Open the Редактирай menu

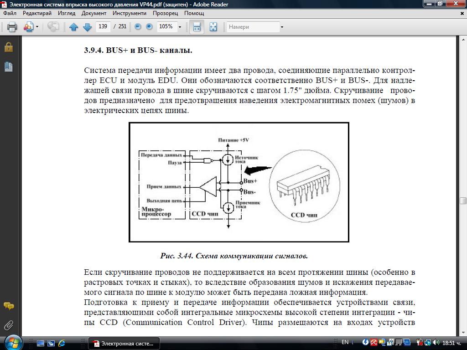(37, 13)
